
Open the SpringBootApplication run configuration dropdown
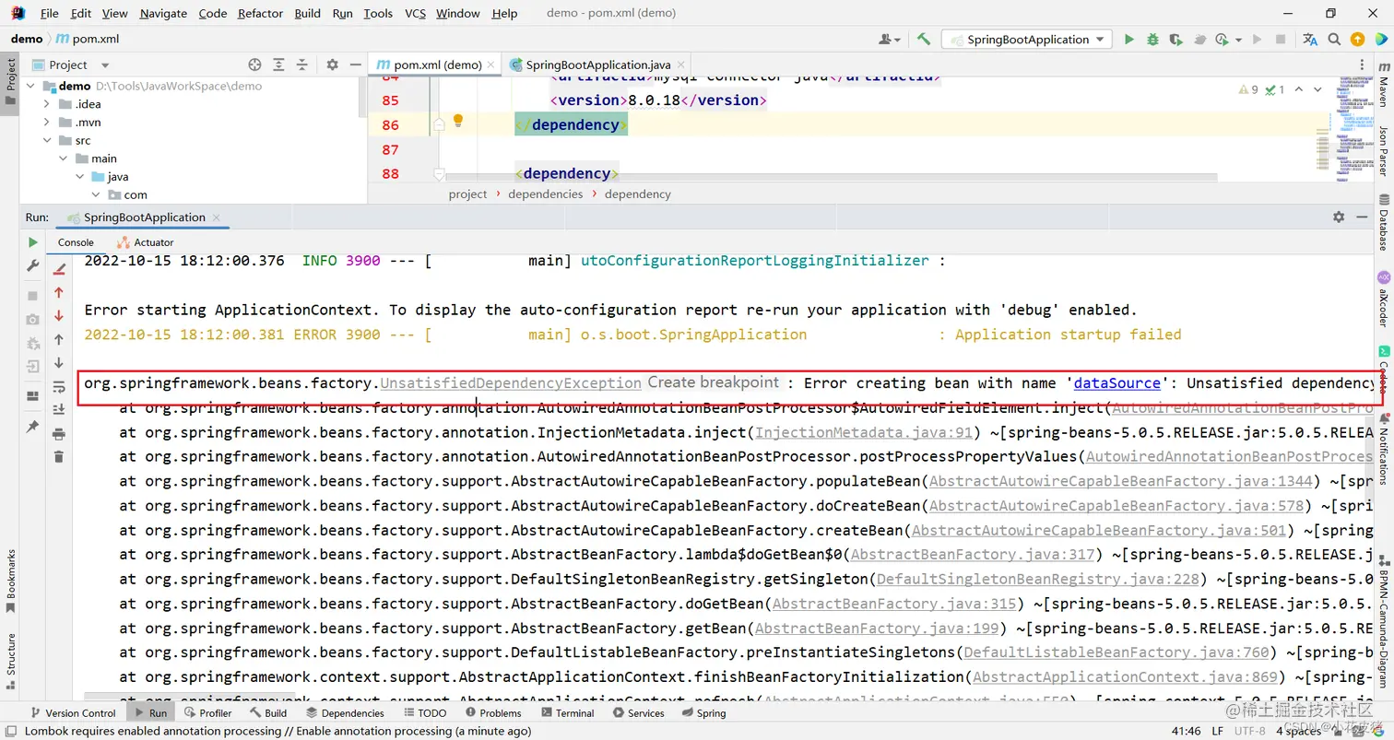coord(1026,39)
